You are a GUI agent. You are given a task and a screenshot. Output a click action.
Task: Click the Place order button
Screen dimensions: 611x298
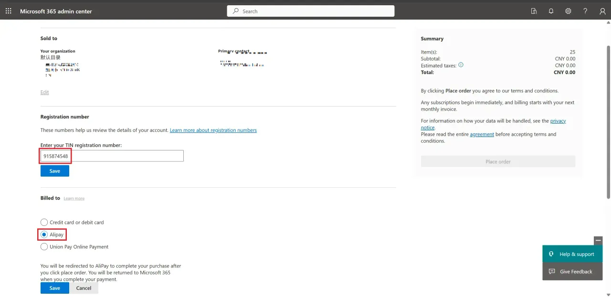pos(498,161)
